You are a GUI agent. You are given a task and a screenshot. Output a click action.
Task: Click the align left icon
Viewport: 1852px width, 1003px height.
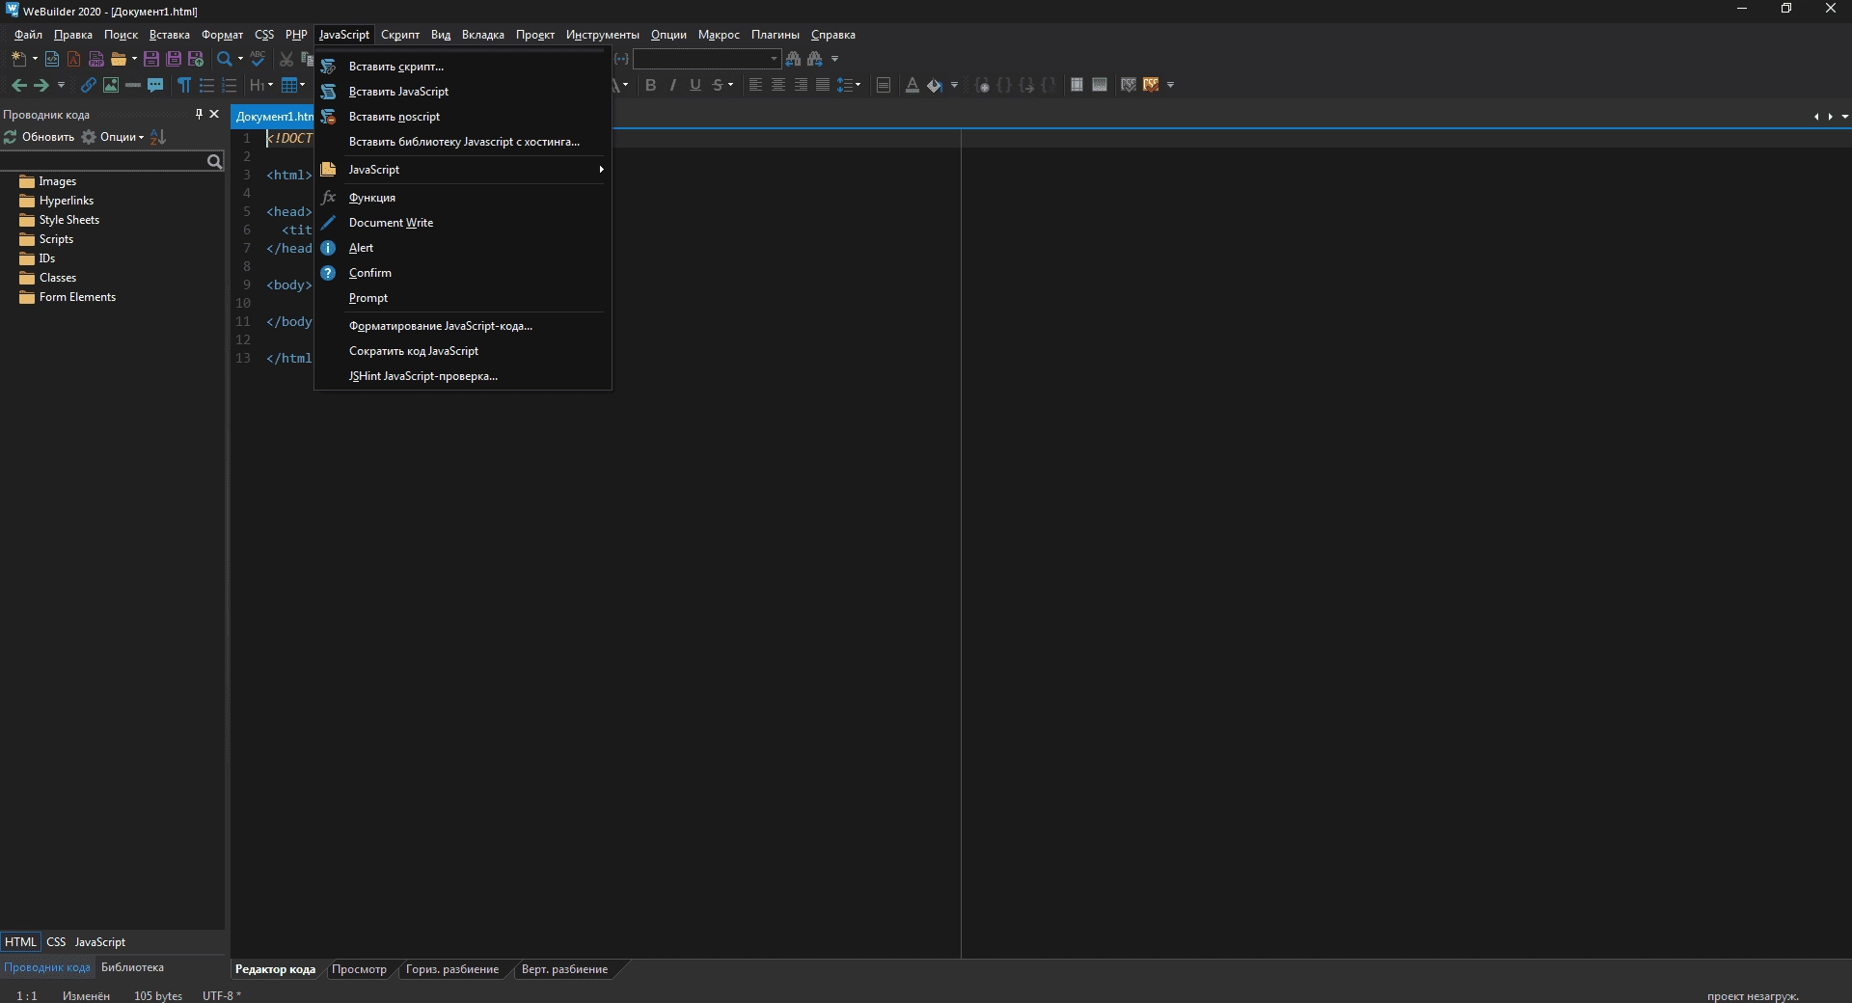[x=755, y=85]
